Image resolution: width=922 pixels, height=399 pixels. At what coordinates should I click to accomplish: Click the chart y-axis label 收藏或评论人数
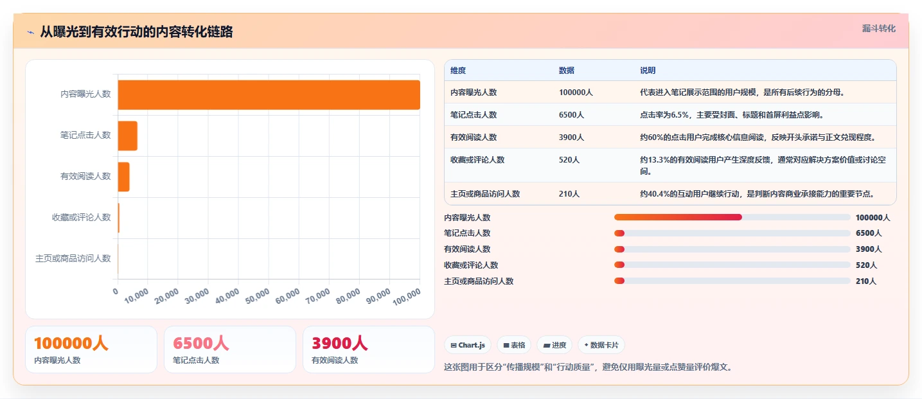pyautogui.click(x=81, y=217)
